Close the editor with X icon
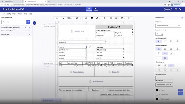This screenshot has width=185, height=104. (180, 9)
